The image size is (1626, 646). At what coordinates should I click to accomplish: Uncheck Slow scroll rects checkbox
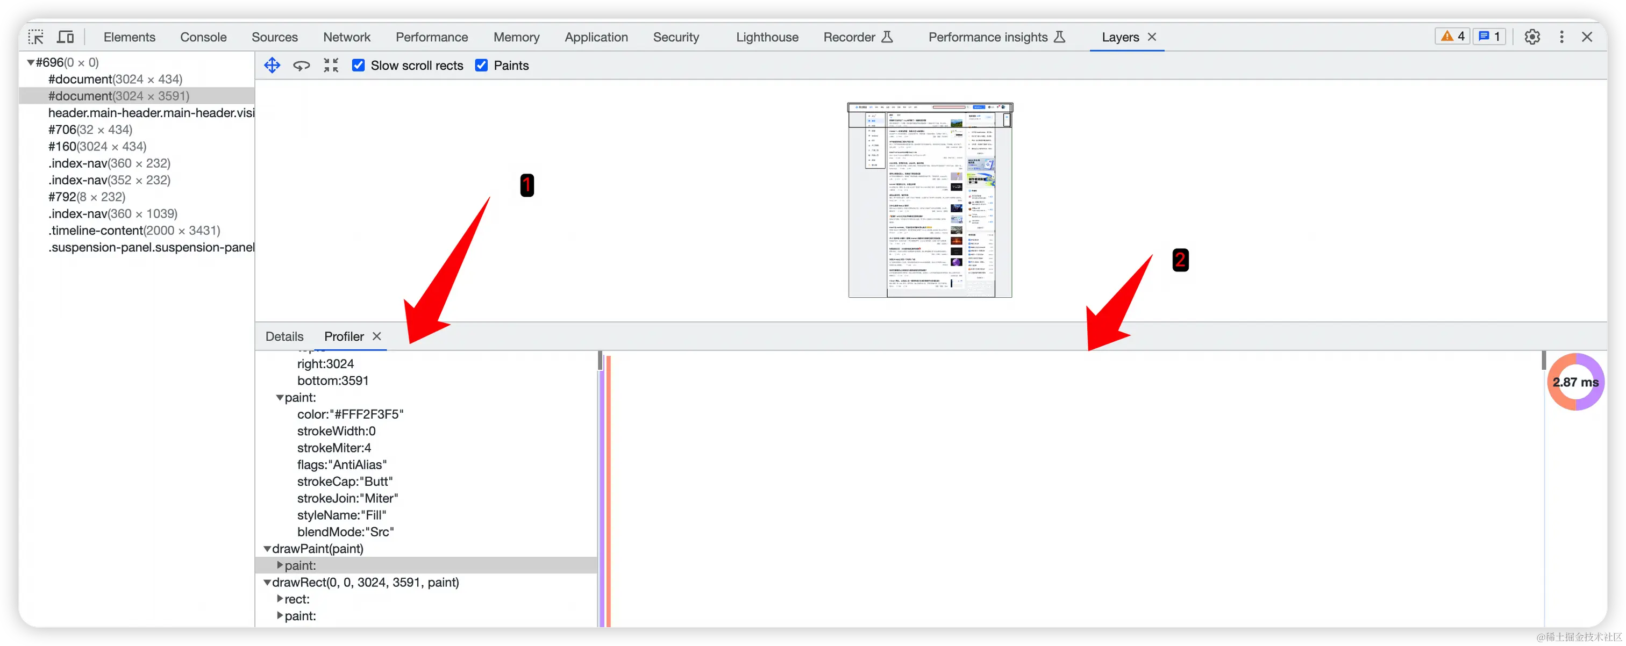(x=358, y=66)
